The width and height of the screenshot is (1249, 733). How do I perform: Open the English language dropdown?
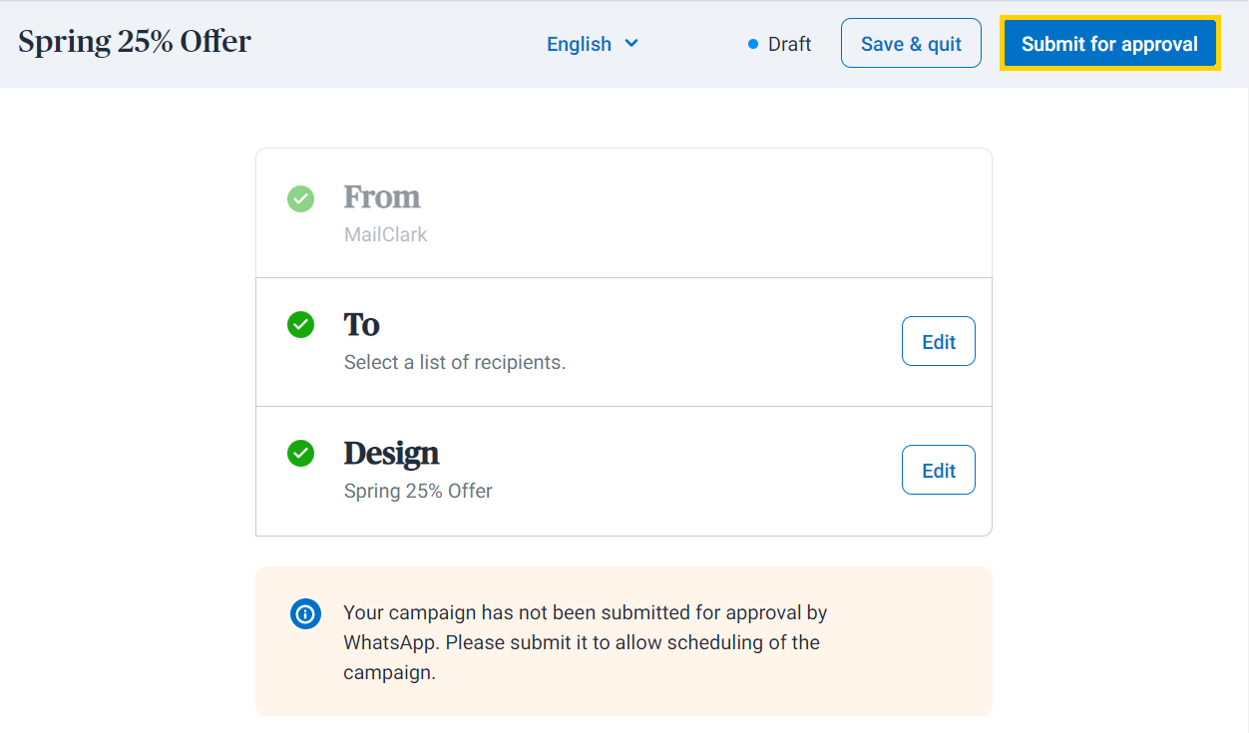click(x=592, y=44)
